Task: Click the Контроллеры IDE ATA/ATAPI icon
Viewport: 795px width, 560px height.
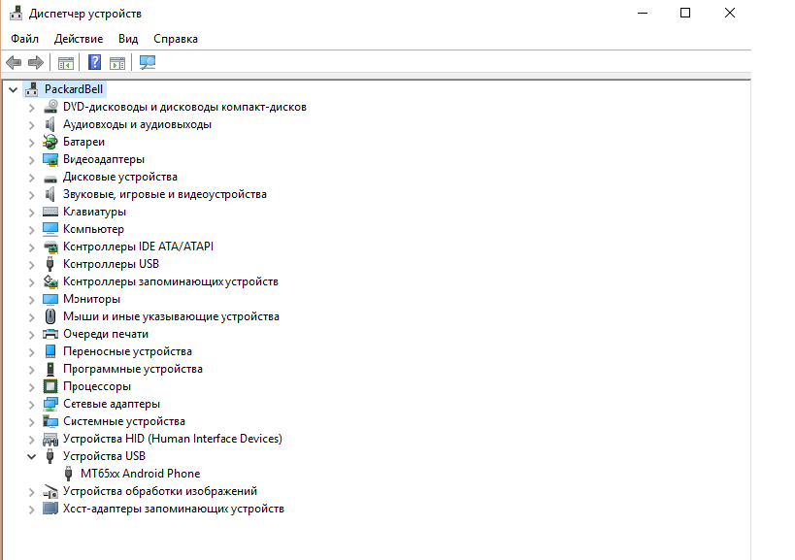Action: [x=50, y=247]
